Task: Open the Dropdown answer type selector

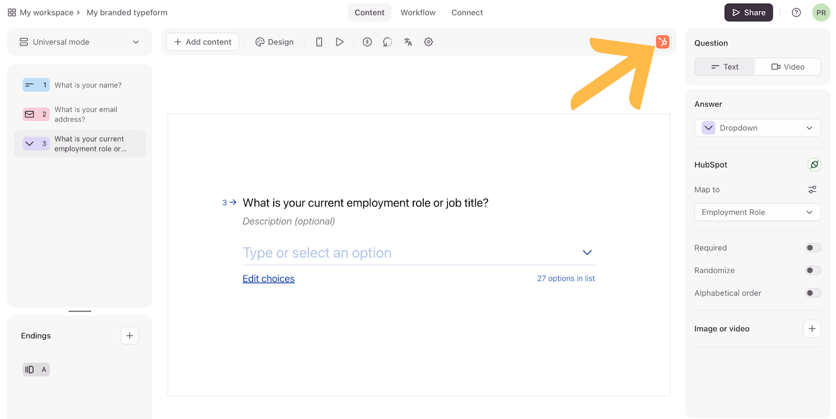Action: pyautogui.click(x=758, y=128)
